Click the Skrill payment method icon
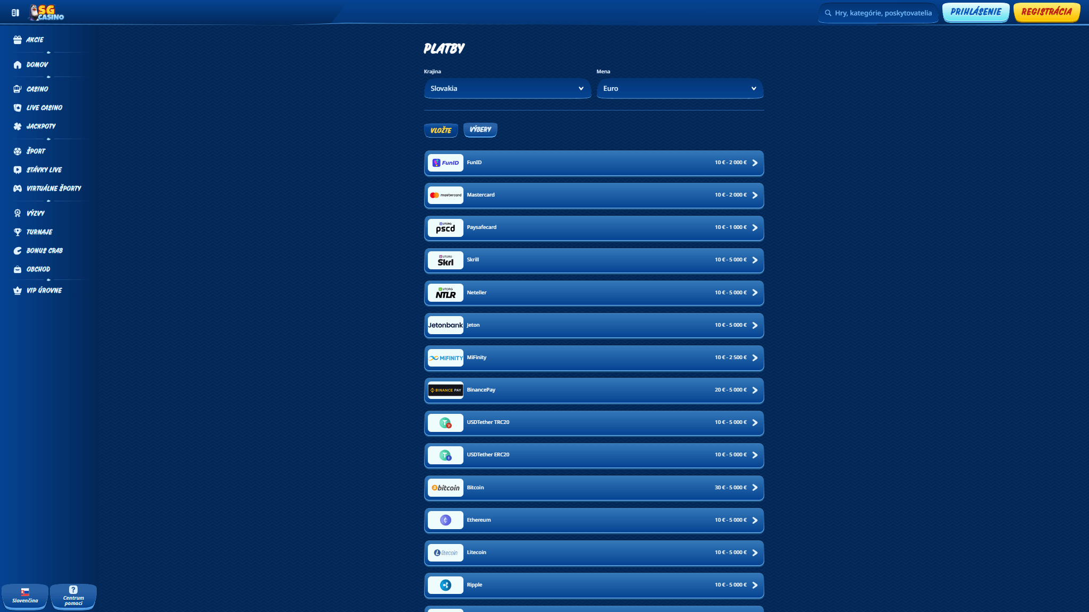 pos(446,260)
